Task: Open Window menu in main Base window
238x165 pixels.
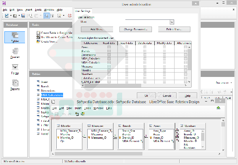Action: tap(49, 10)
